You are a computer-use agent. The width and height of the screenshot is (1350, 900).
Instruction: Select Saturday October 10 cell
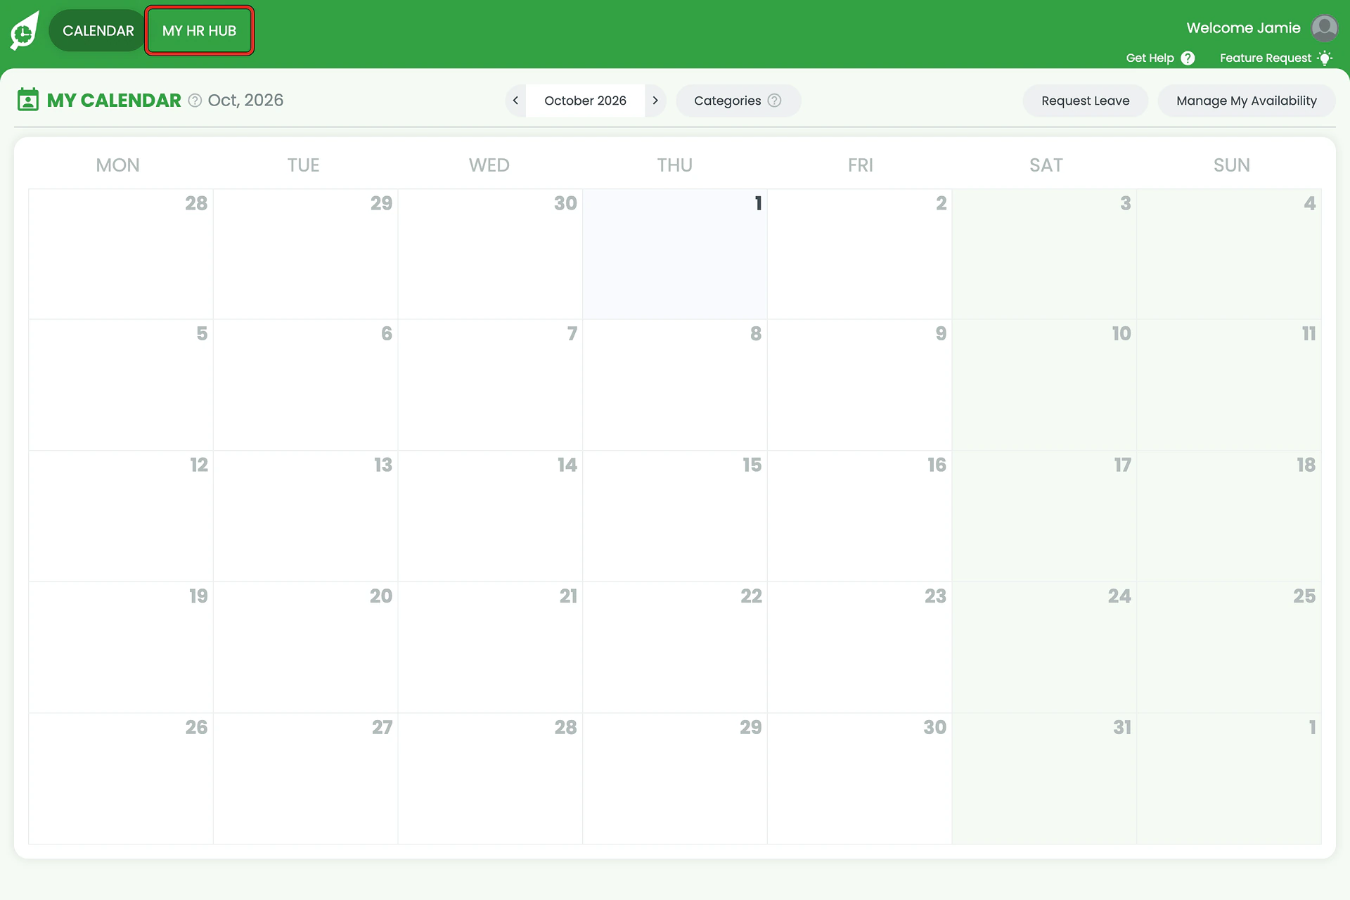(1045, 385)
